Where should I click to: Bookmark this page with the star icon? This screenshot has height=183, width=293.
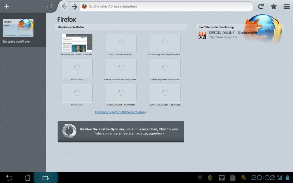coord(274,6)
